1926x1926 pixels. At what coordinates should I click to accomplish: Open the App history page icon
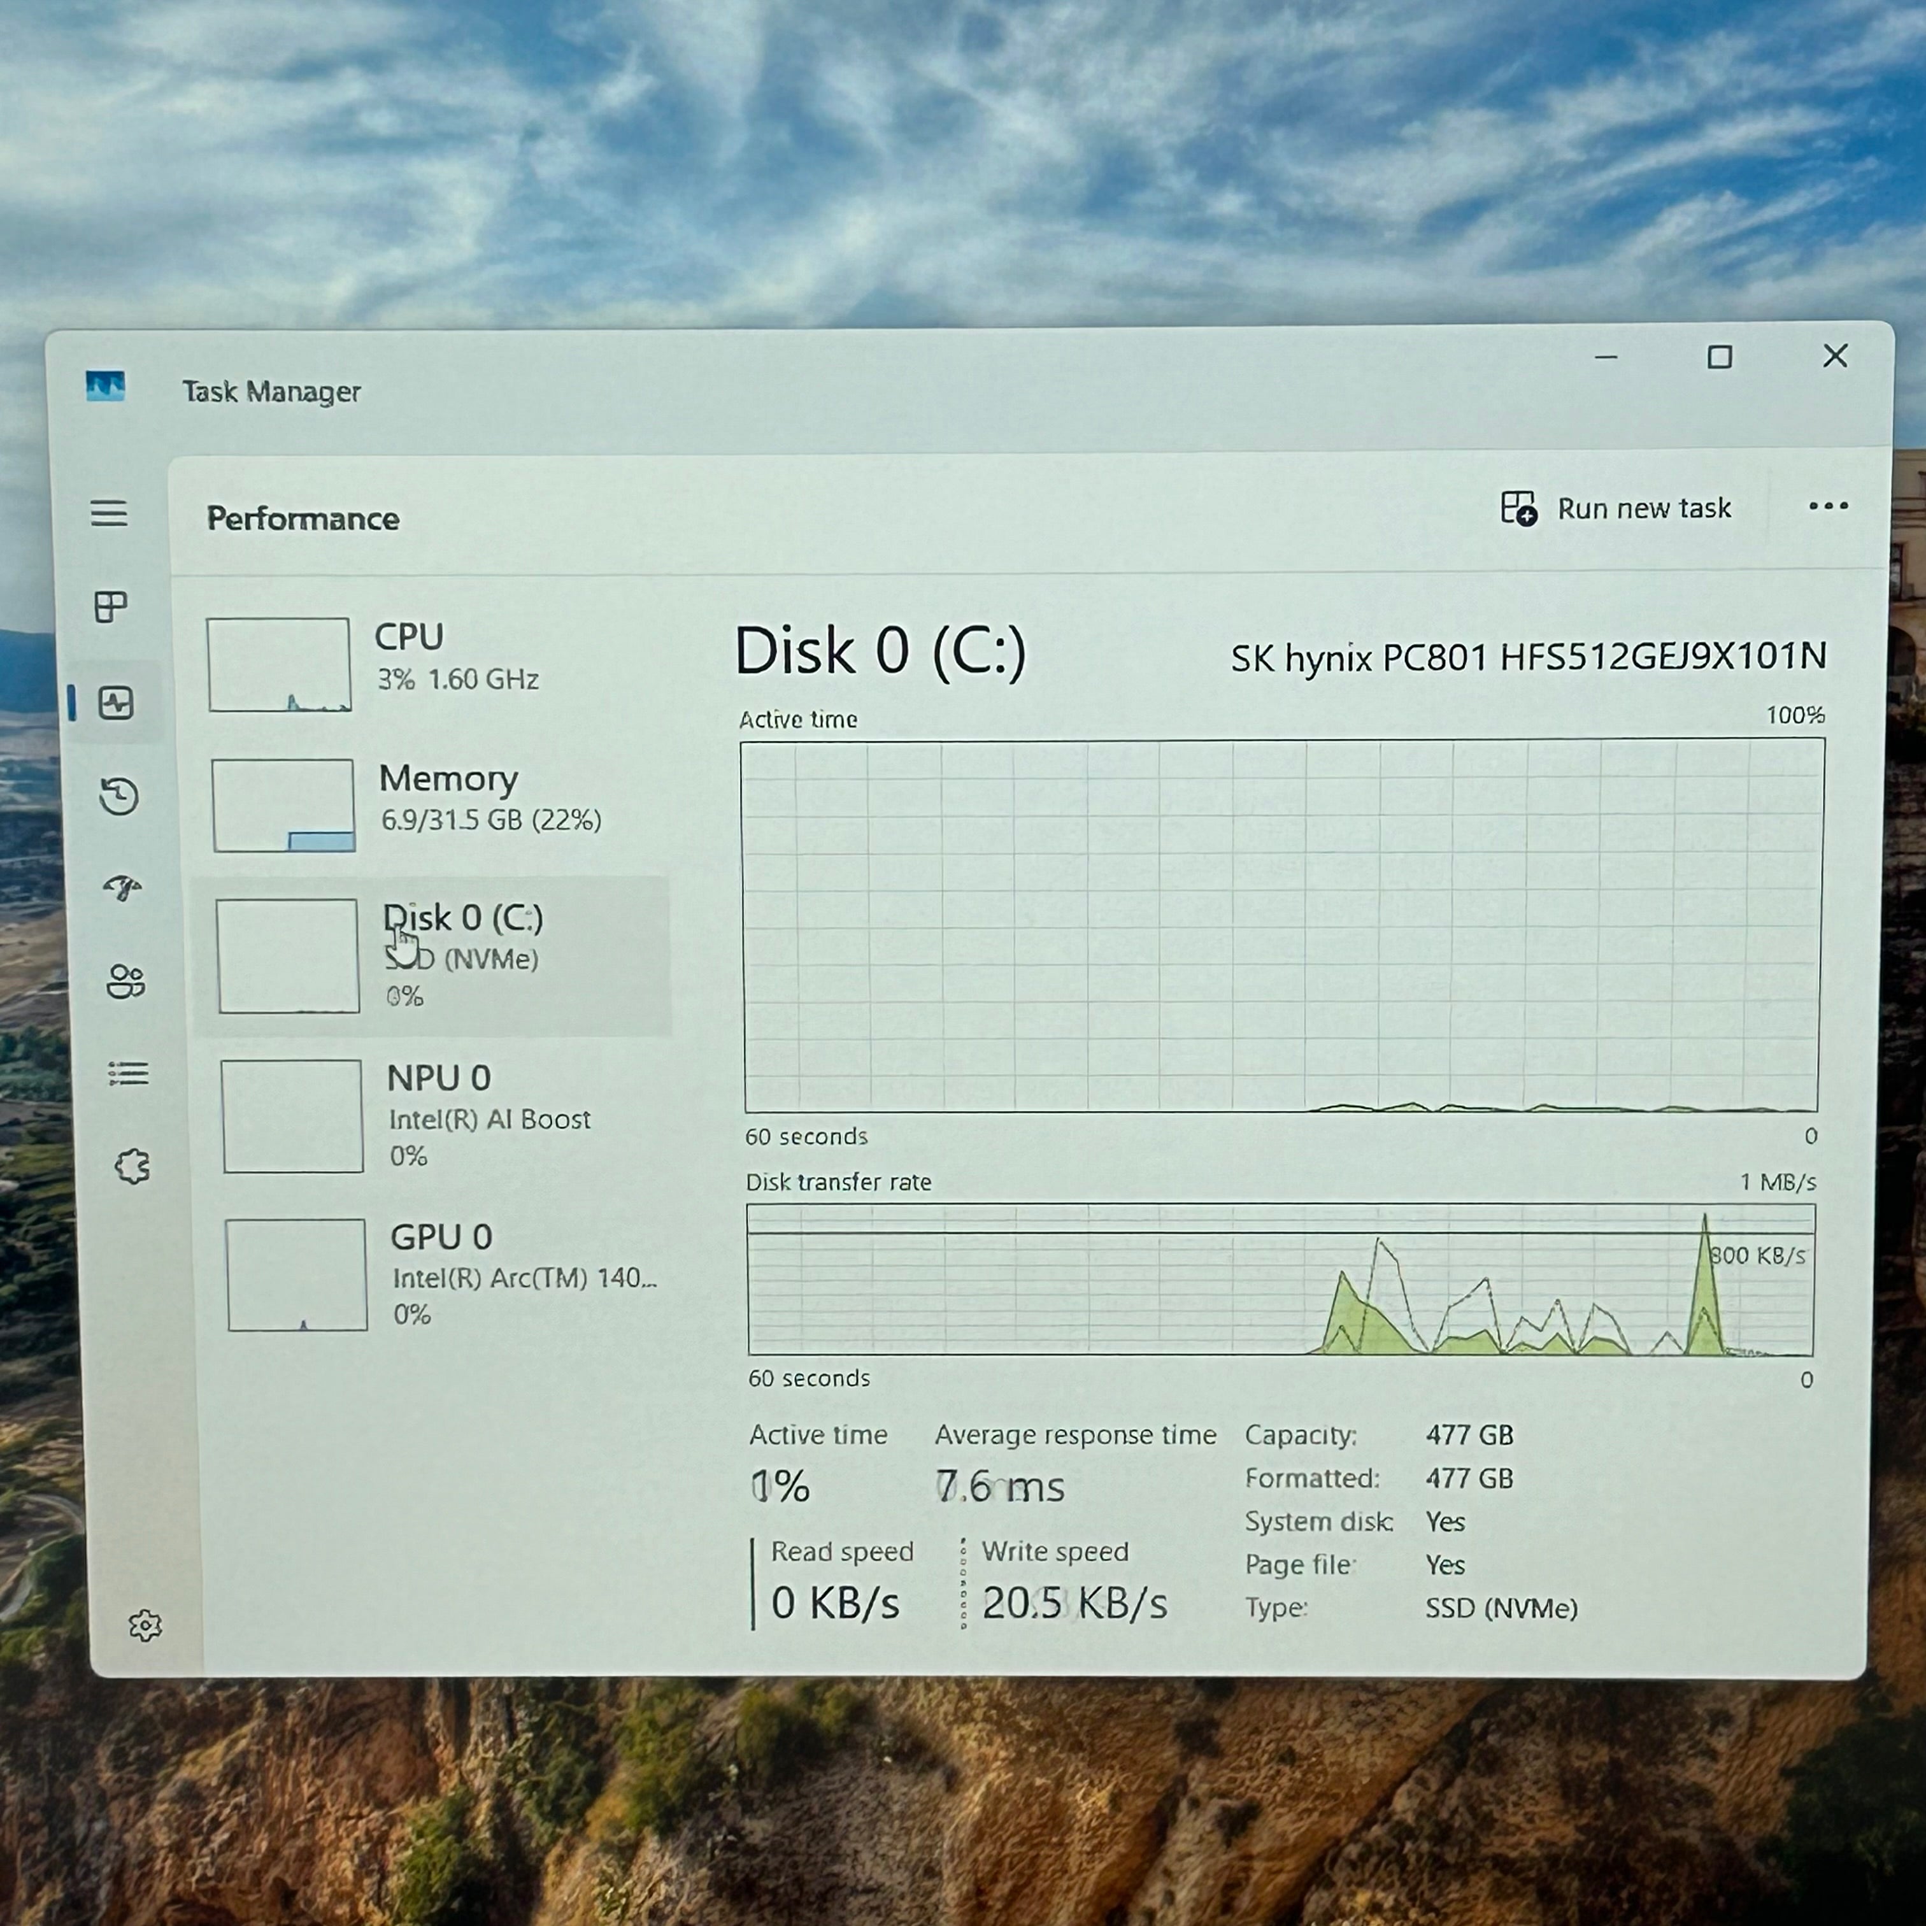click(120, 797)
